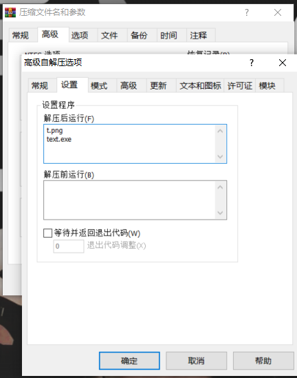Switch to 常规 tab in SFX options
Viewport: 297px width, 378px height.
tap(40, 86)
